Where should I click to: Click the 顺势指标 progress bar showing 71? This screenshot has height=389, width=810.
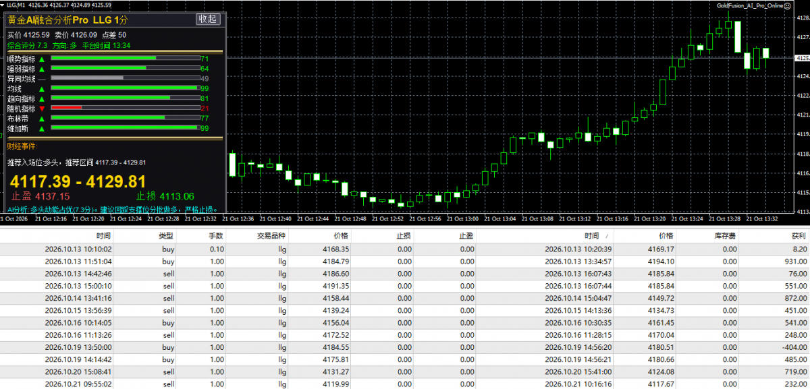point(126,58)
